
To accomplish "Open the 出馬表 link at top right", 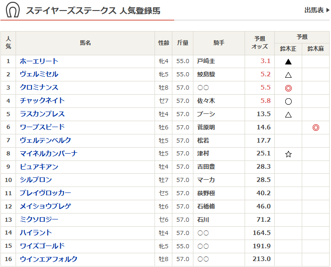I will click(316, 10).
